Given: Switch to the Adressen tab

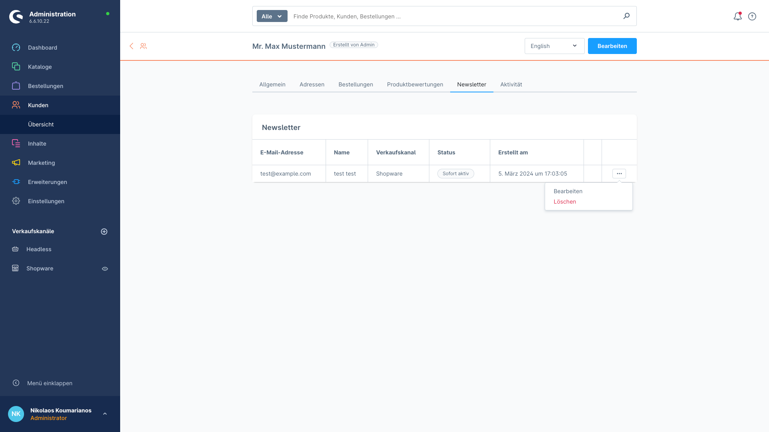Looking at the screenshot, I should [312, 84].
